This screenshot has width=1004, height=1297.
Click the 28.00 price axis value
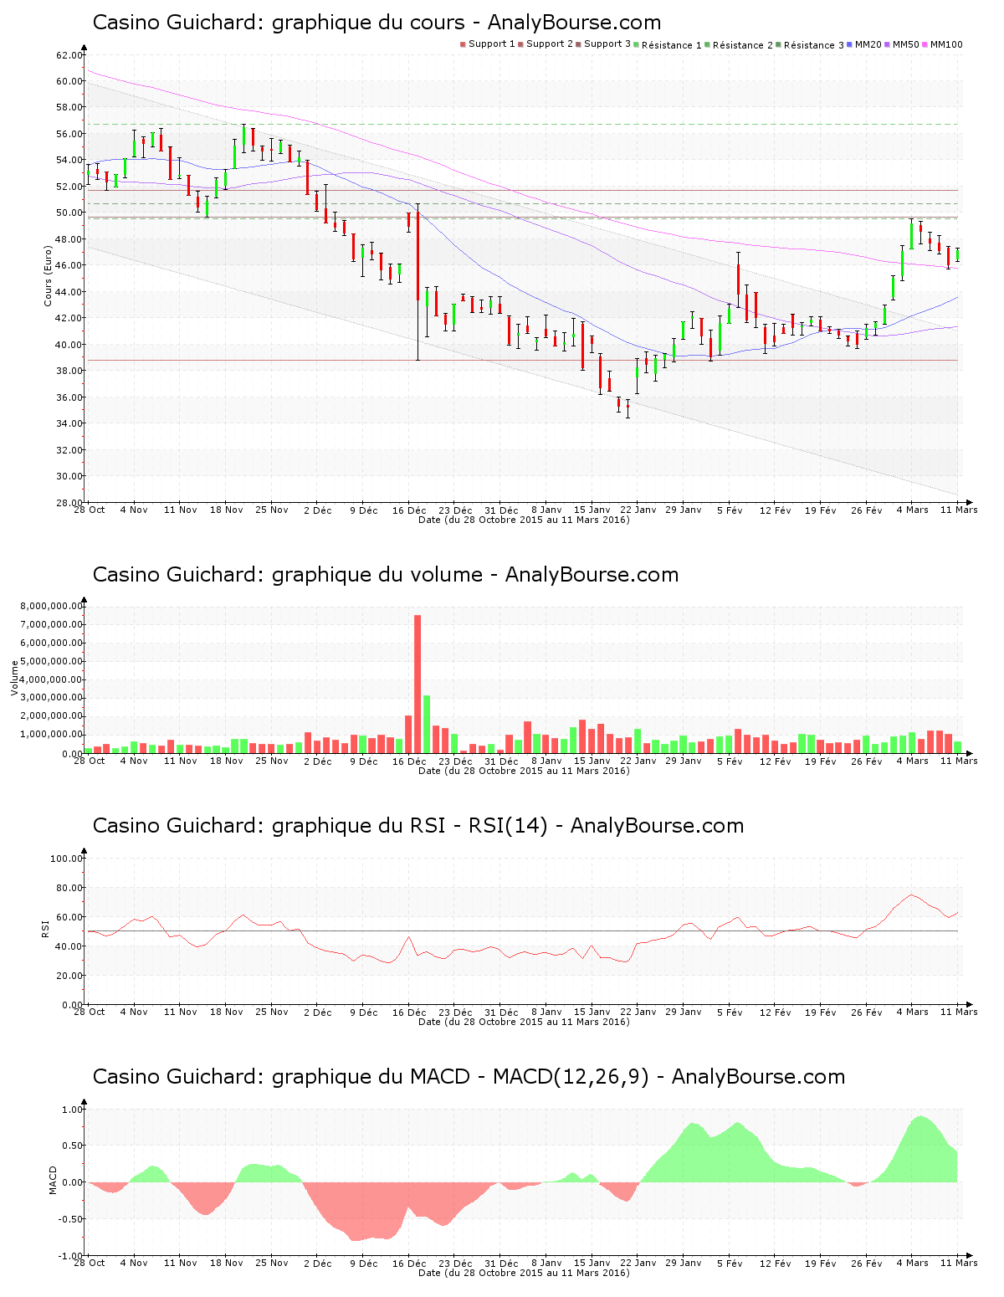pyautogui.click(x=69, y=502)
